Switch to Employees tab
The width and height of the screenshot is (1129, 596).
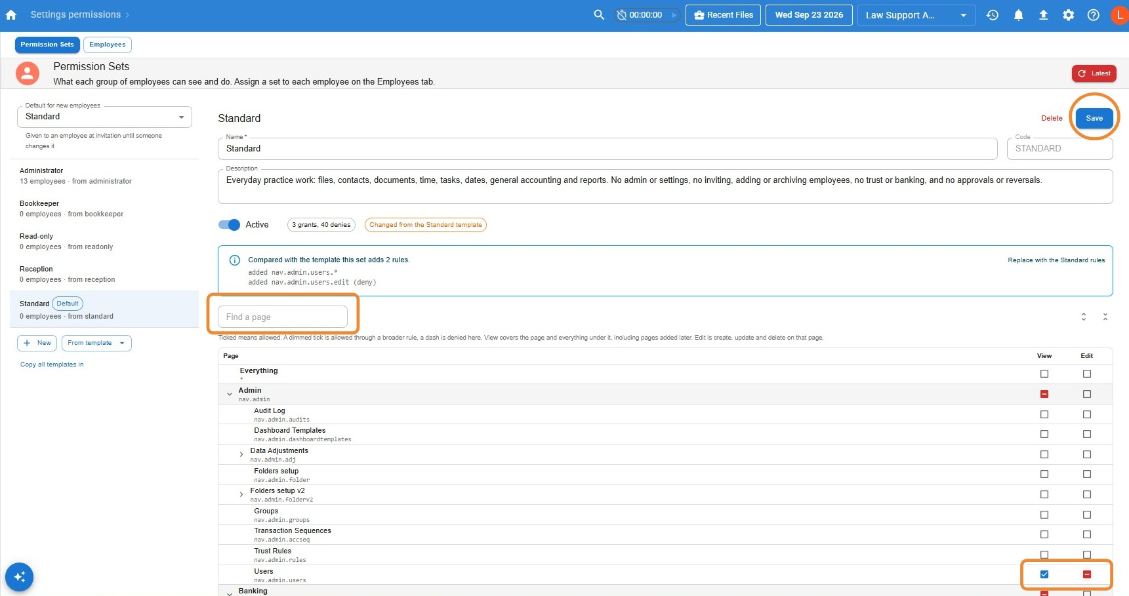[x=108, y=45]
